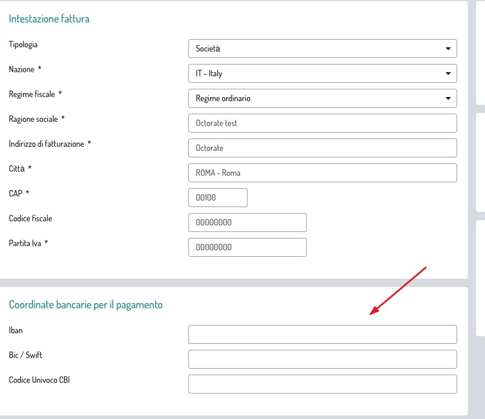Image resolution: width=485 pixels, height=419 pixels.
Task: Click the Ragione sociale label
Action: pos(33,119)
